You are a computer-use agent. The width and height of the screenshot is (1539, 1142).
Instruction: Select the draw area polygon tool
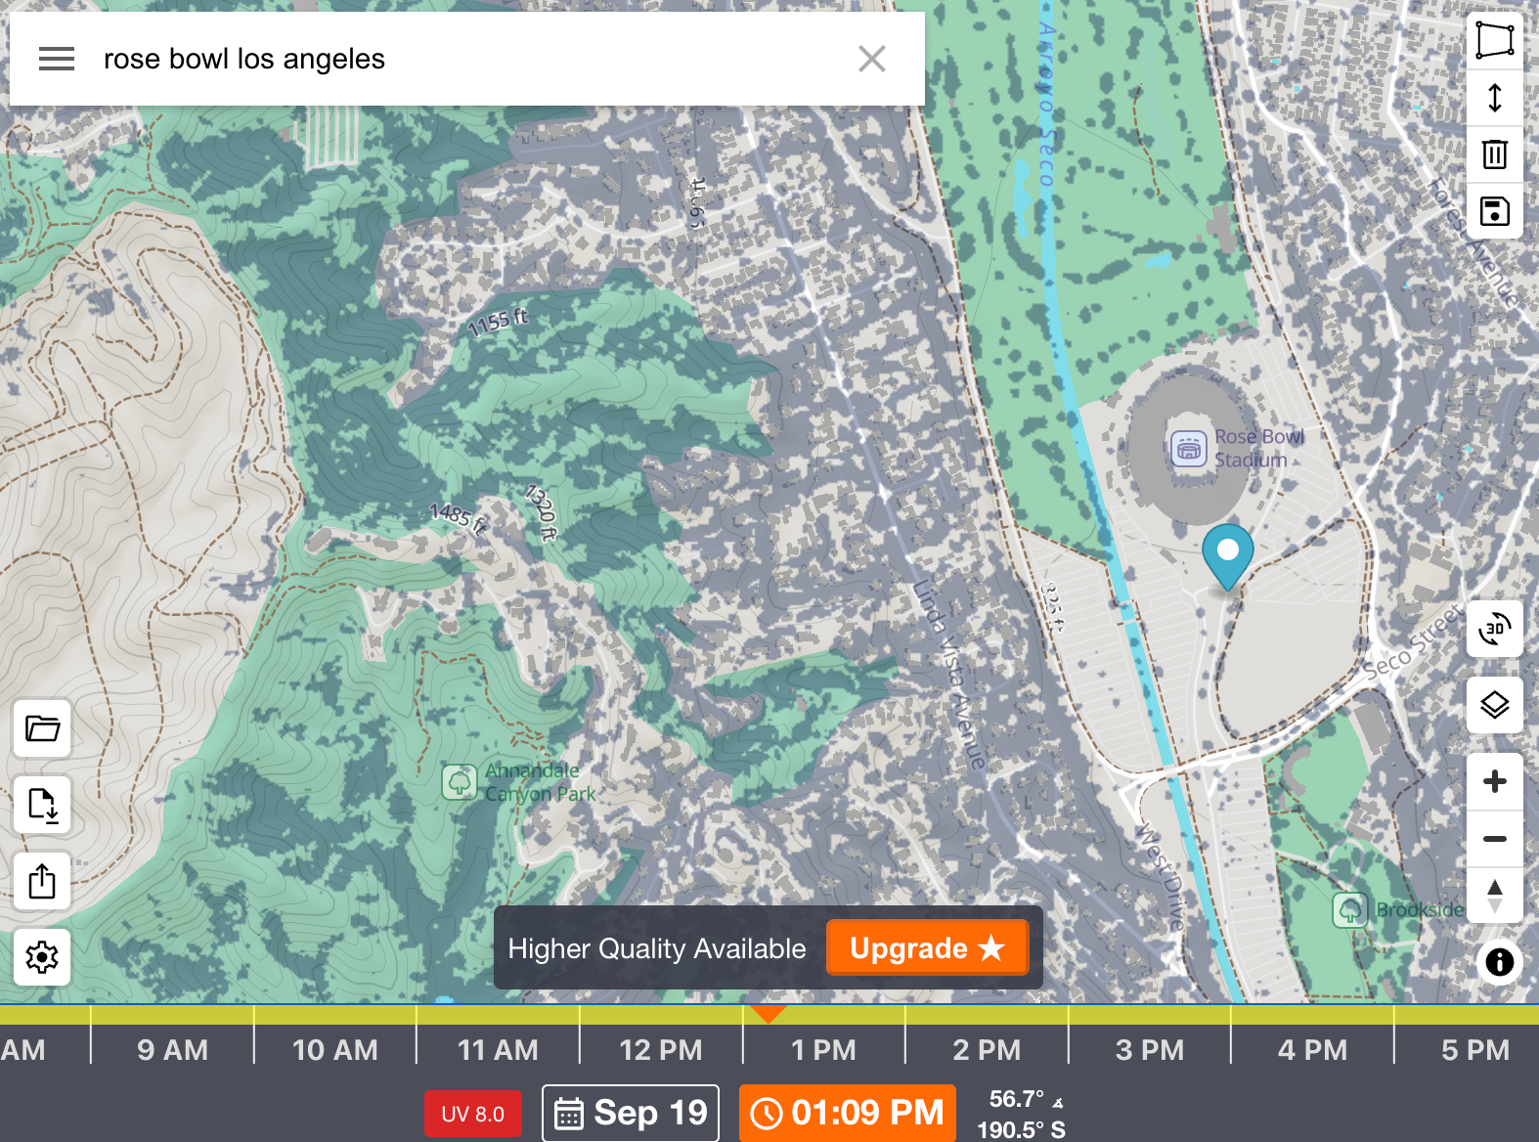[x=1494, y=41]
